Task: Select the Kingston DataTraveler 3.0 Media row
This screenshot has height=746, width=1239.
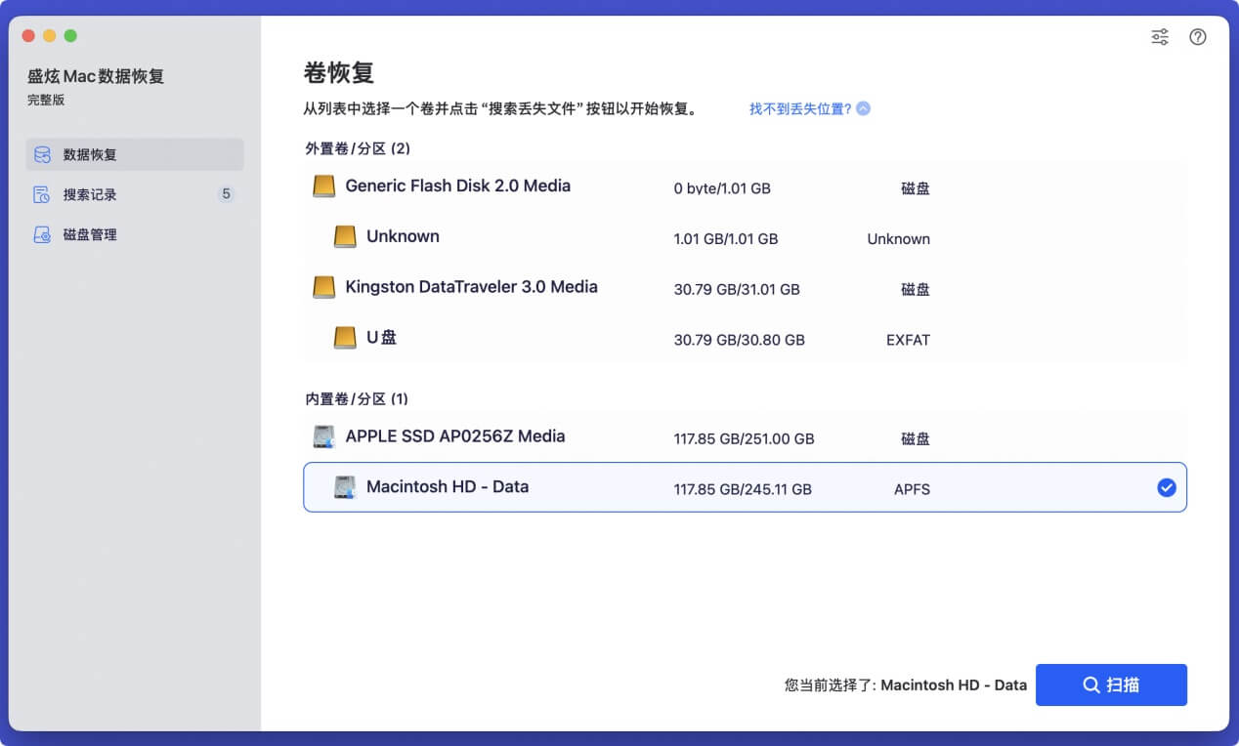Action: (586, 287)
